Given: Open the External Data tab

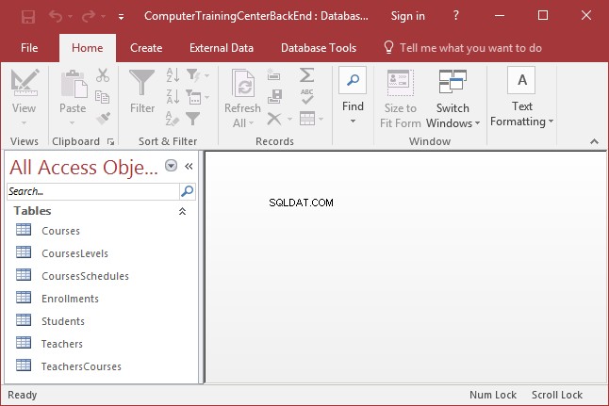Looking at the screenshot, I should click(222, 48).
